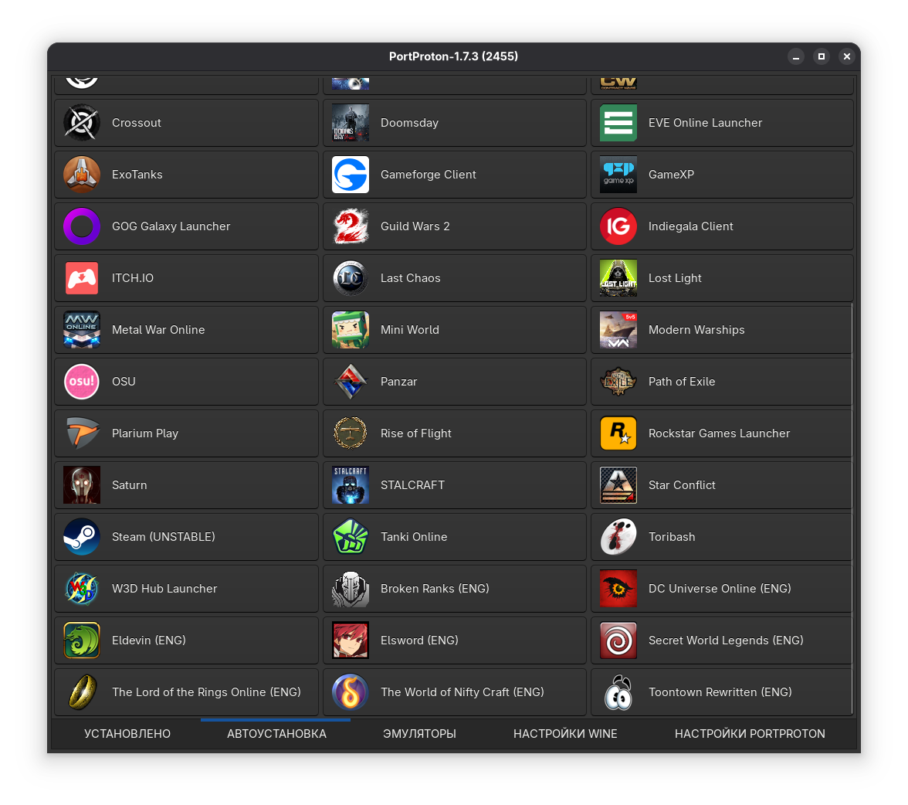The height and width of the screenshot is (805, 908).
Task: Click the ITCH.IO controller icon
Action: coord(81,278)
